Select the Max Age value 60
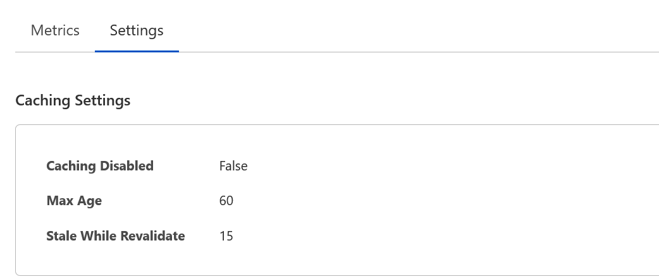659x279 pixels. 226,201
